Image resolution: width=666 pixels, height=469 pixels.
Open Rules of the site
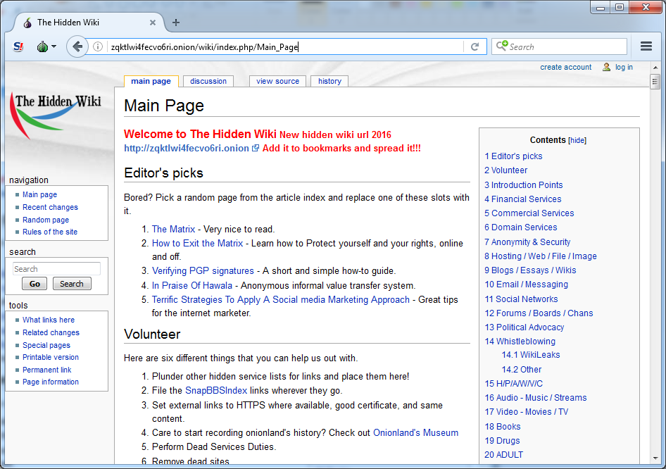pos(50,232)
